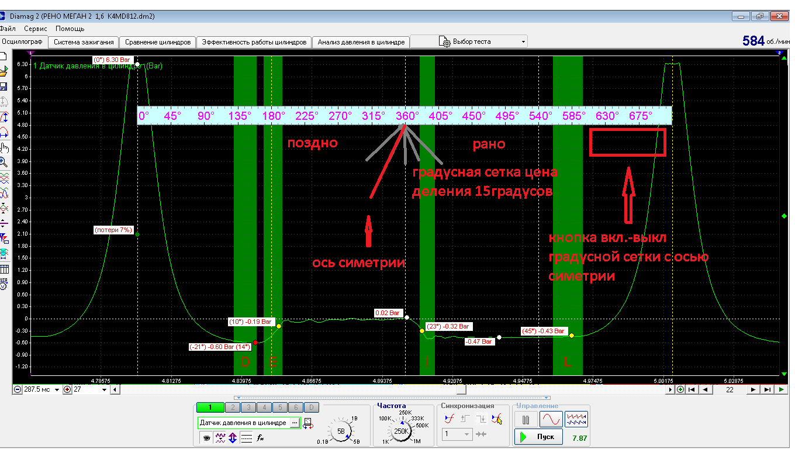Switch to Анализ давления в цилиндре tab

(361, 42)
